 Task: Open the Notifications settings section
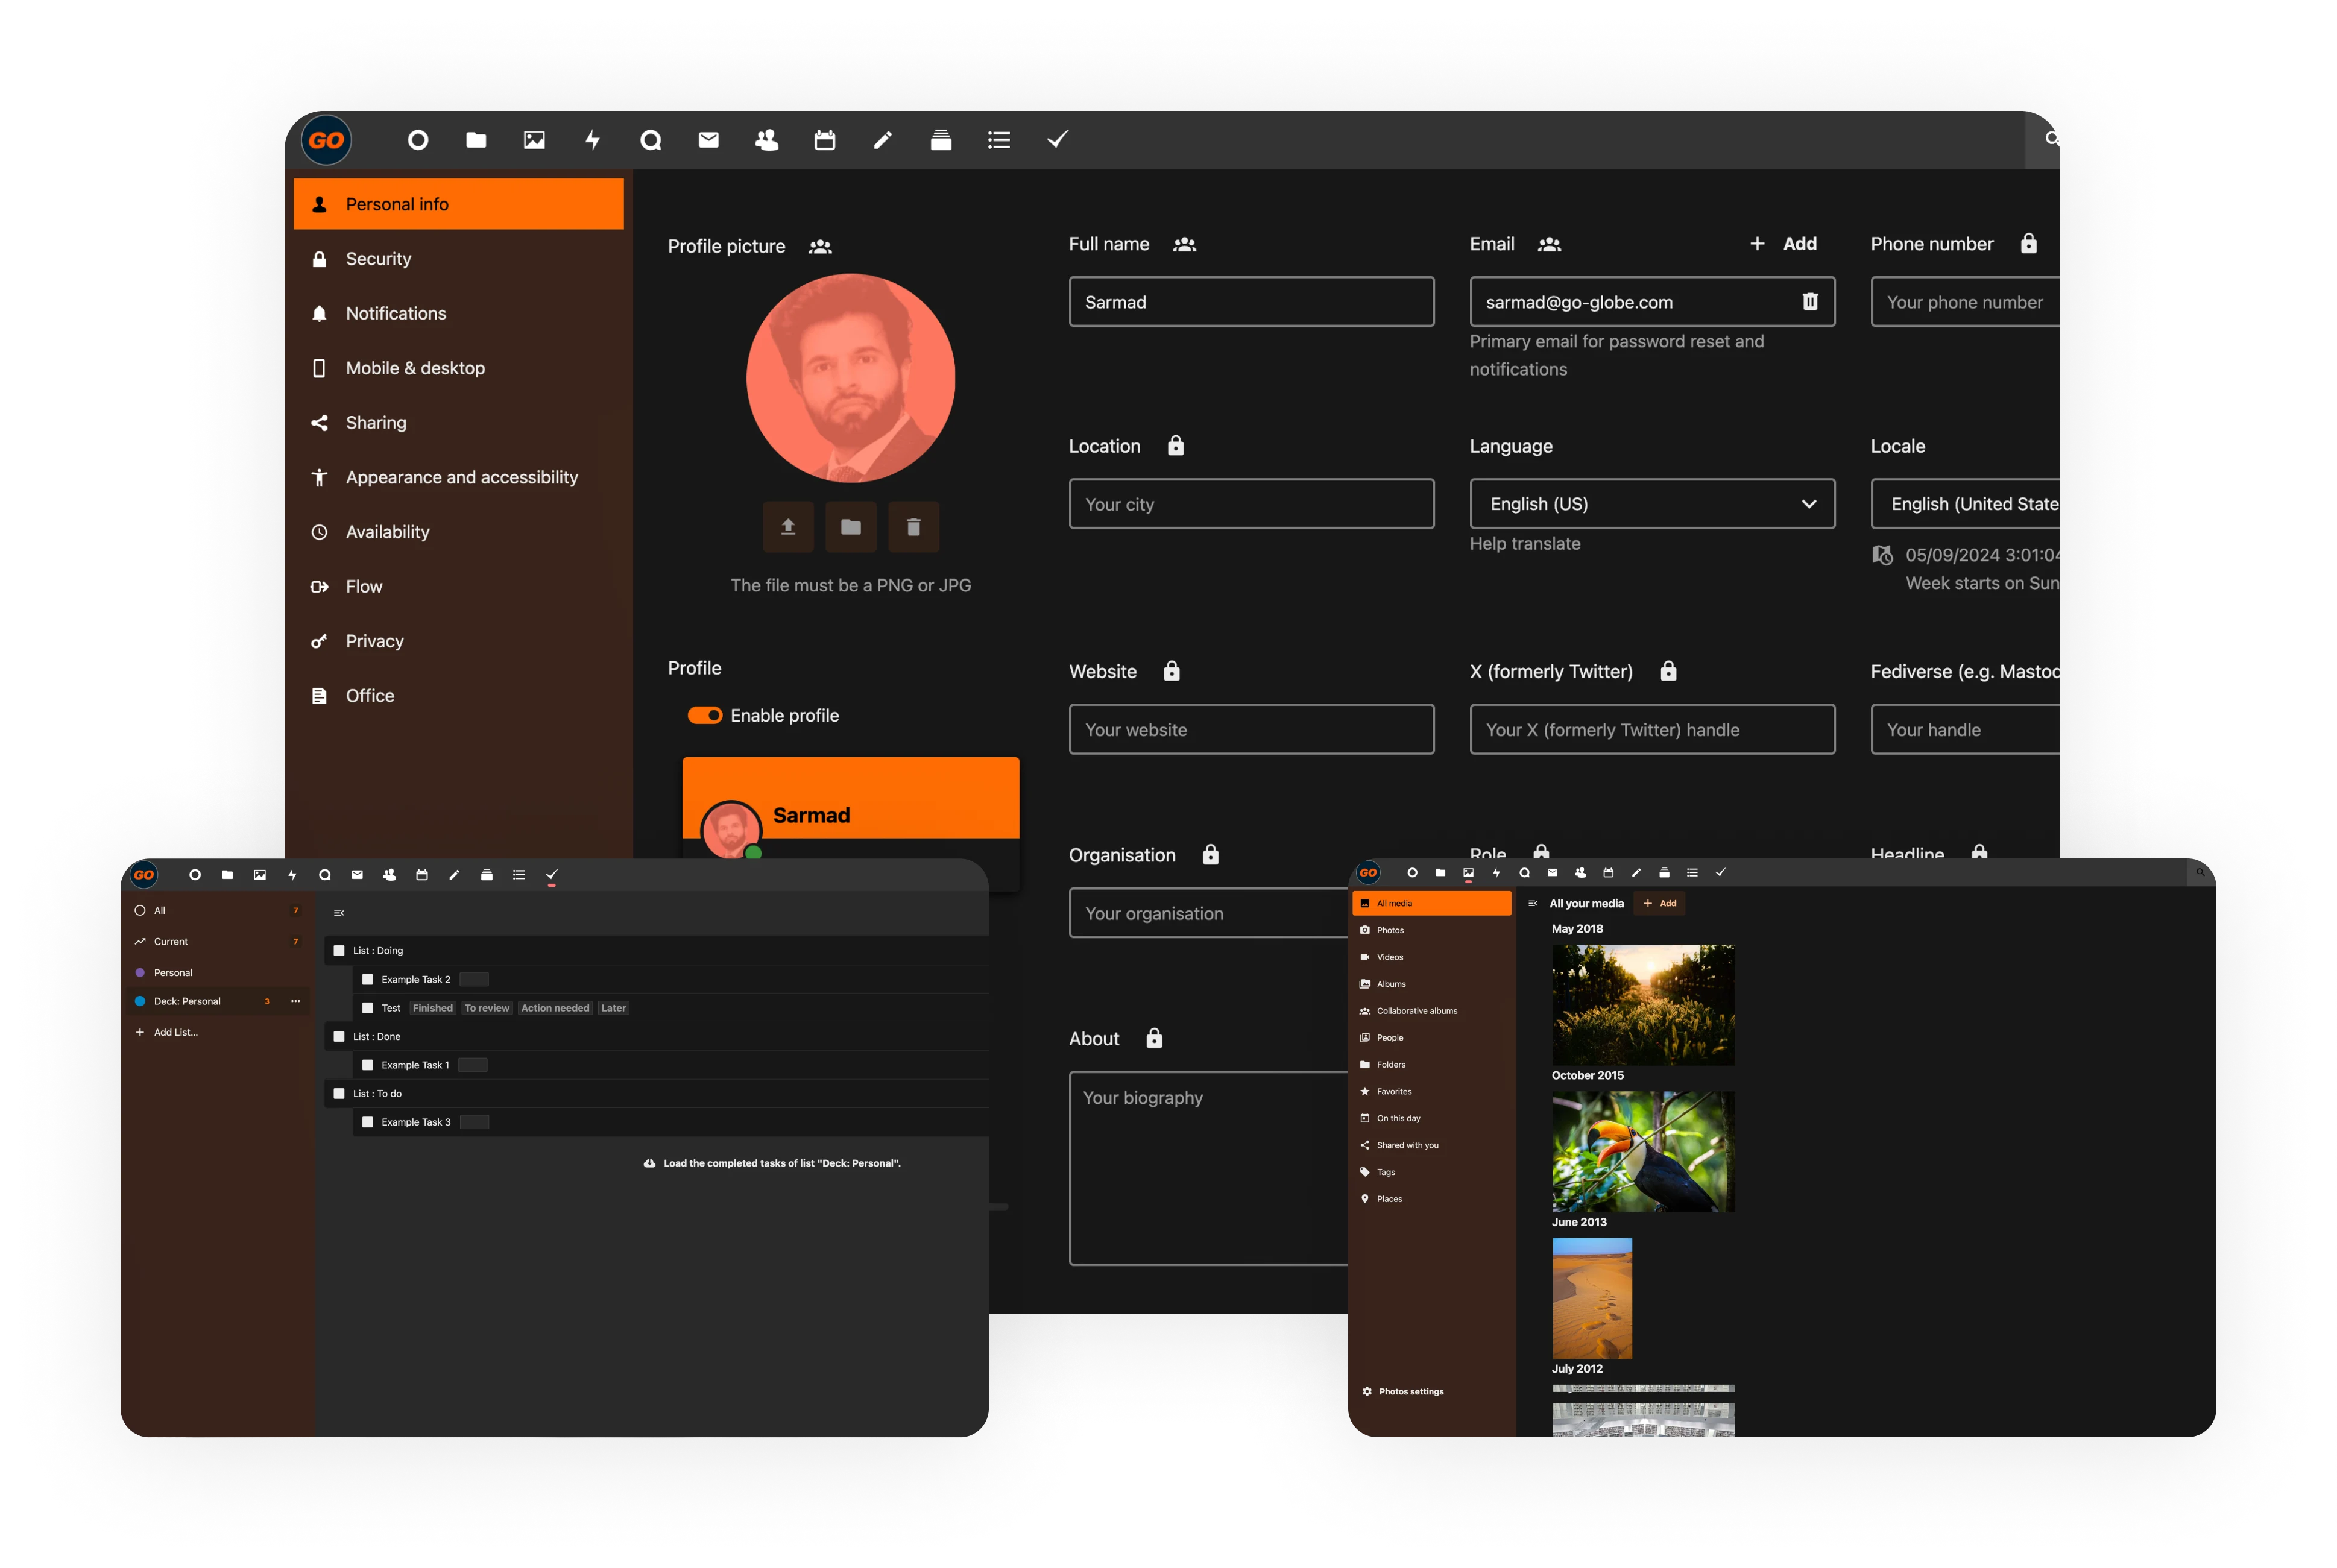(459, 313)
